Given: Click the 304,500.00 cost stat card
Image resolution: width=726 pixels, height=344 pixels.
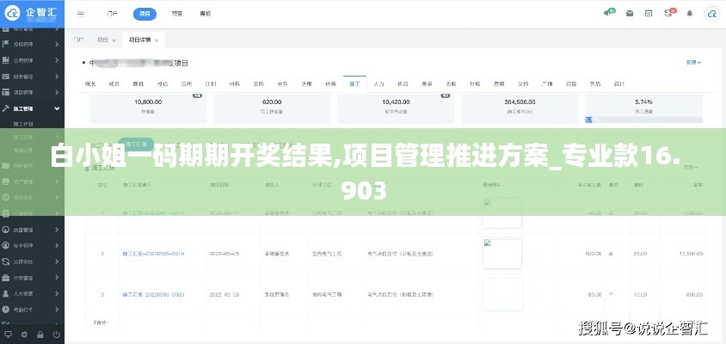Looking at the screenshot, I should 520,108.
